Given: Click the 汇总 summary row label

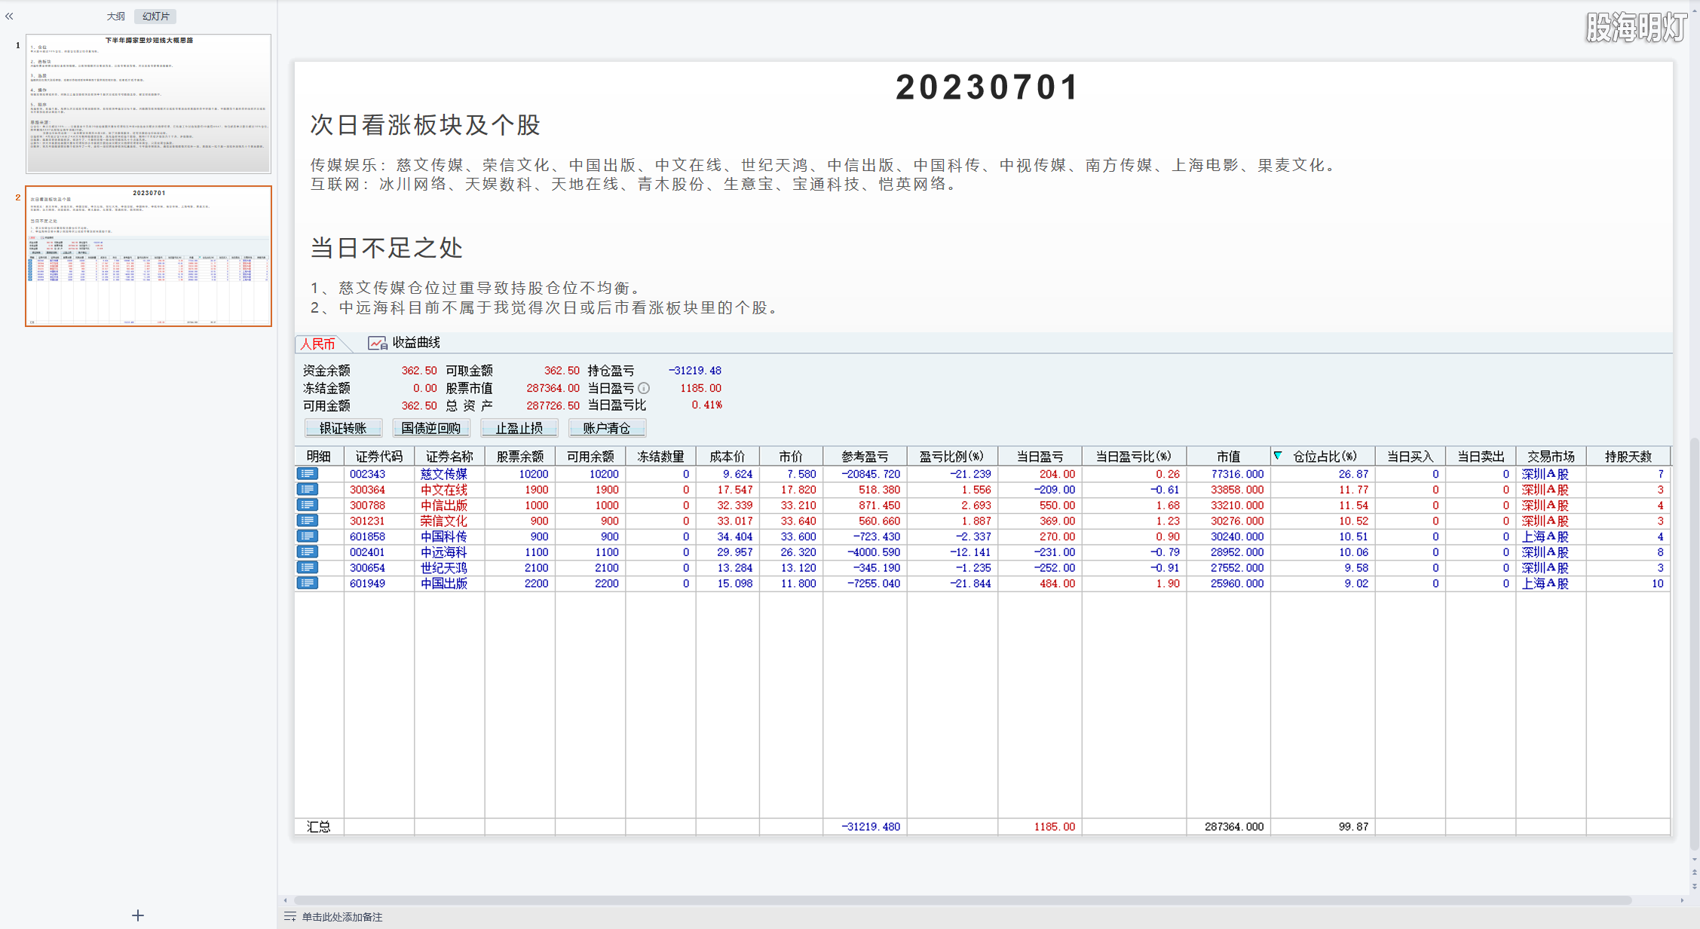Looking at the screenshot, I should [318, 827].
